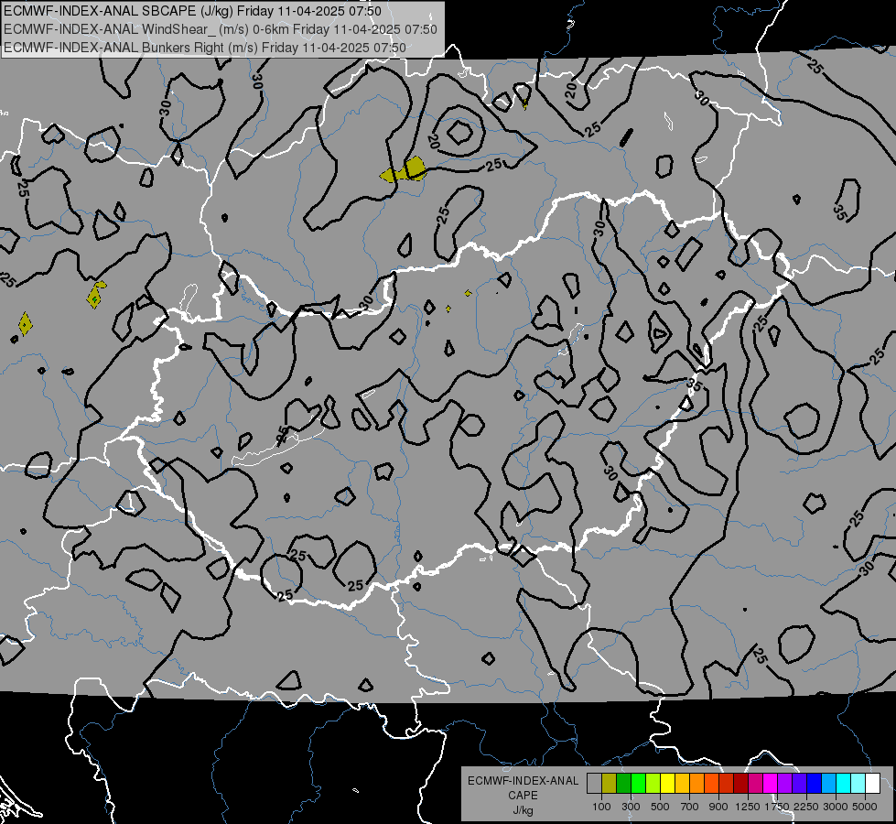Pick the amber swatch left of 700
896x824 pixels.
click(x=682, y=784)
